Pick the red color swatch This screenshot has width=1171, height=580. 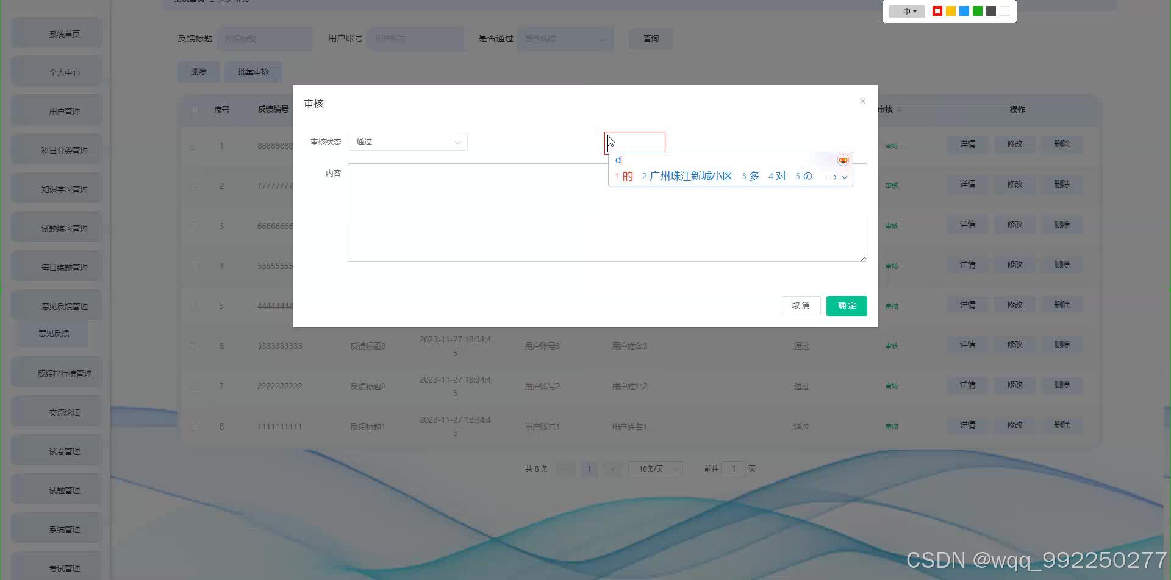coord(937,11)
